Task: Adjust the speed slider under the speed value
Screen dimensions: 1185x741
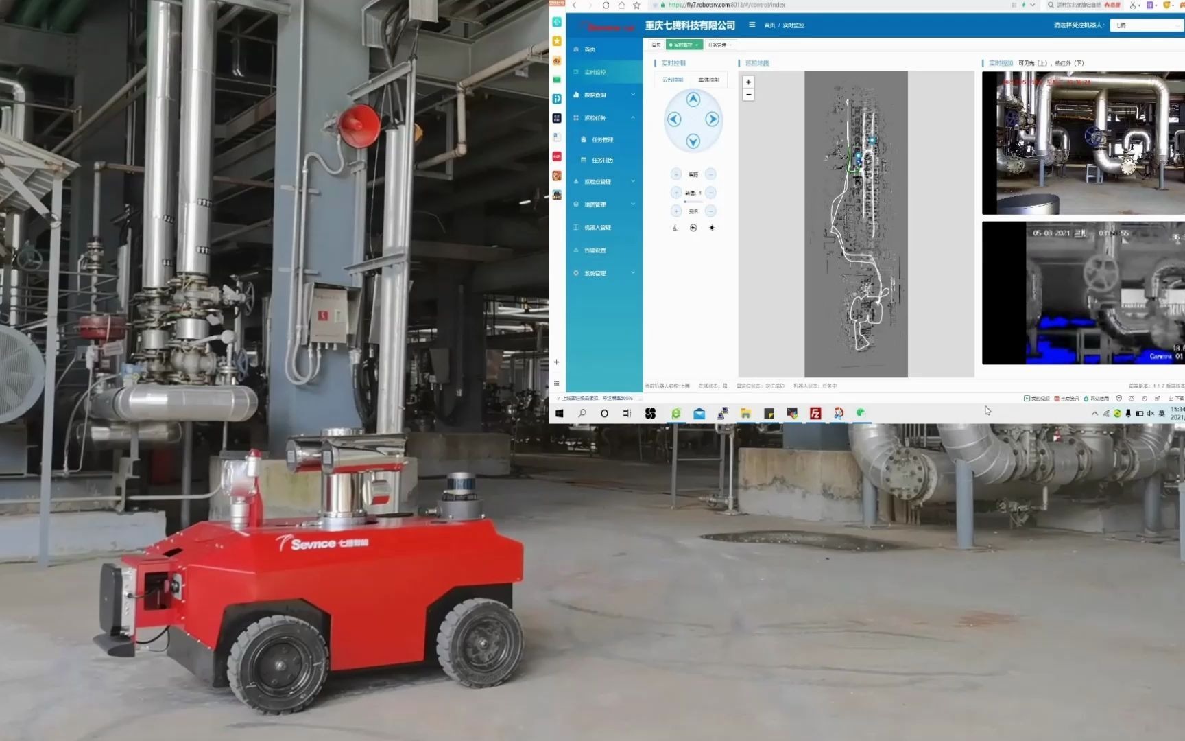Action: 693,202
